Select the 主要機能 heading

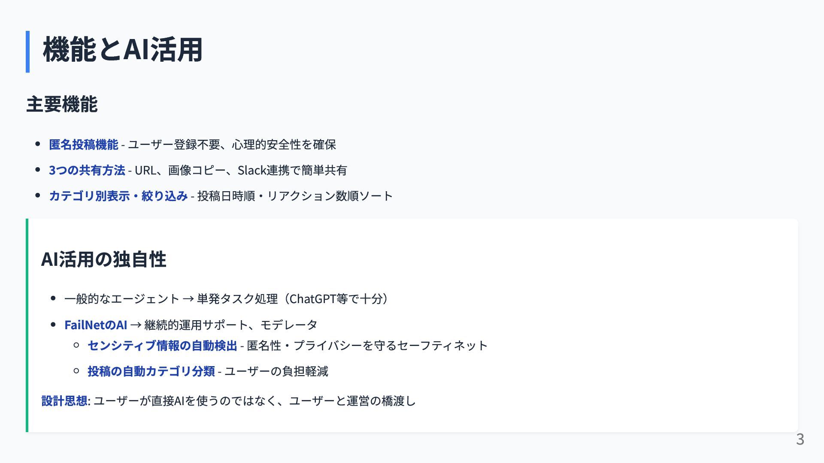(x=62, y=104)
